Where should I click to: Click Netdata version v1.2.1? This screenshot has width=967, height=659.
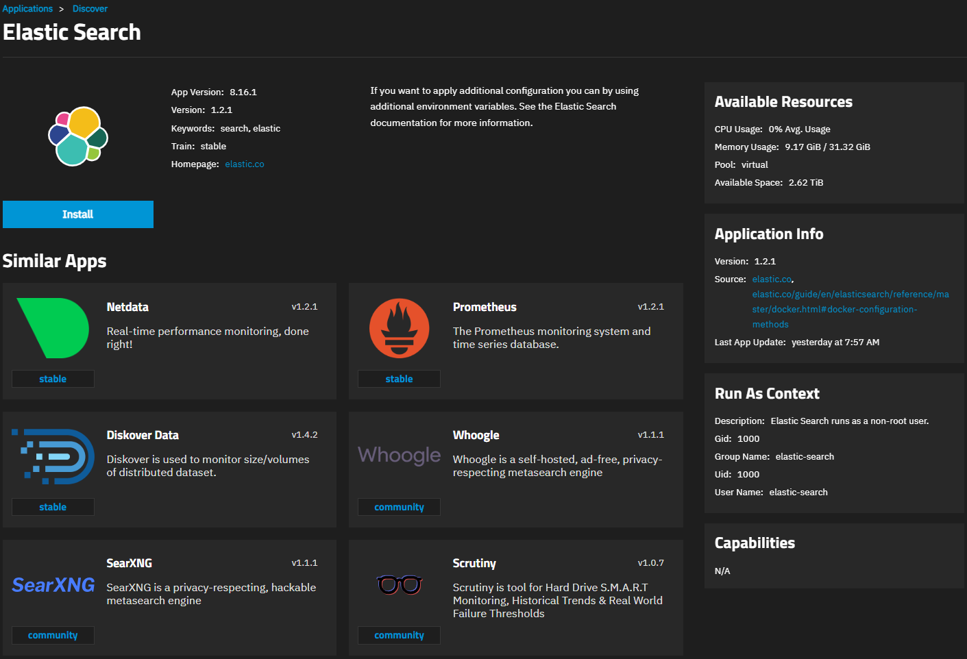(304, 307)
